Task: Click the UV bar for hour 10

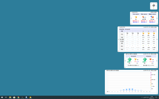Action: [x=124, y=90]
